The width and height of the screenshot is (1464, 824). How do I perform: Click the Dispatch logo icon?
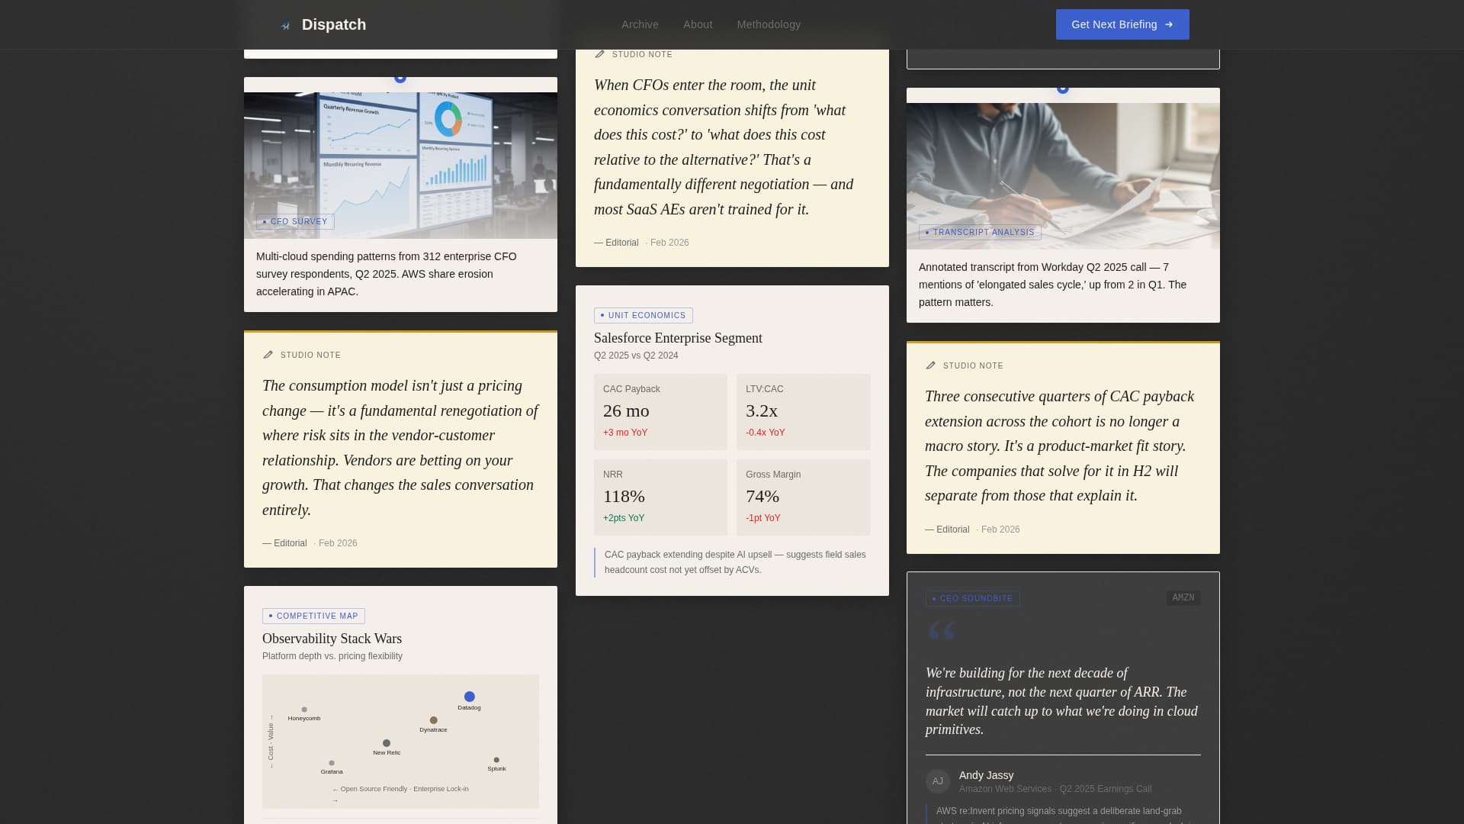pyautogui.click(x=285, y=25)
